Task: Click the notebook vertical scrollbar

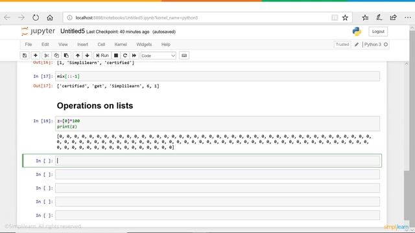Action: (x=407, y=195)
